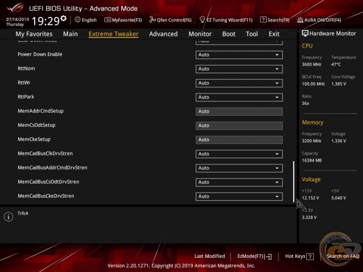Click MemCkeSetup value field
This screenshot has width=363, height=272.
(x=239, y=140)
